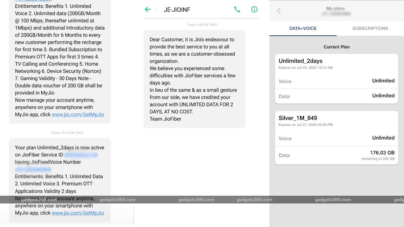Go back using the My plans chevron
Image resolution: width=404 pixels, height=227 pixels.
[x=279, y=11]
